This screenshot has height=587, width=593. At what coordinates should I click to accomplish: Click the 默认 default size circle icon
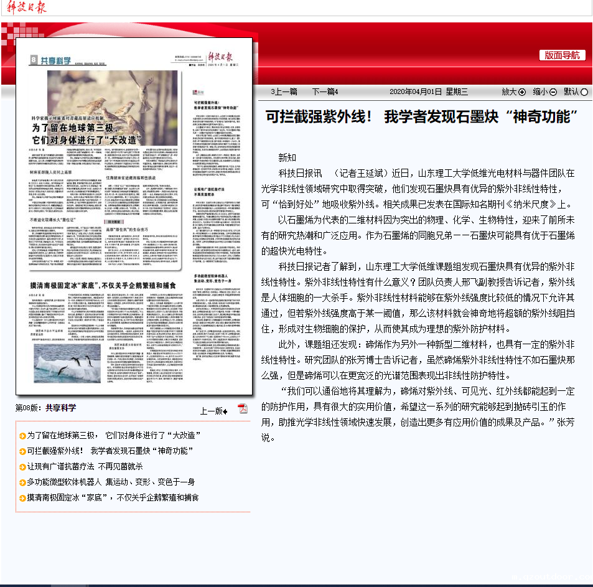coord(584,92)
